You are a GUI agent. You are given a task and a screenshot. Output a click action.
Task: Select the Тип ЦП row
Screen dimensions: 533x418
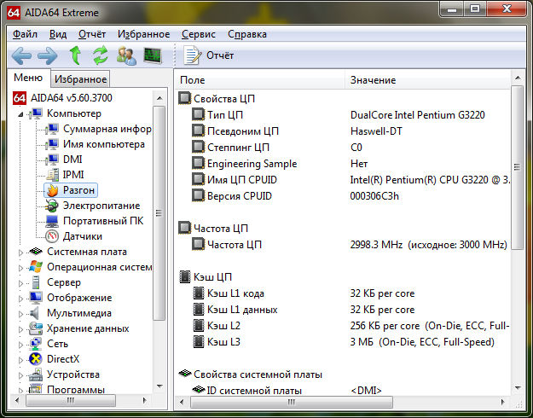coord(344,115)
